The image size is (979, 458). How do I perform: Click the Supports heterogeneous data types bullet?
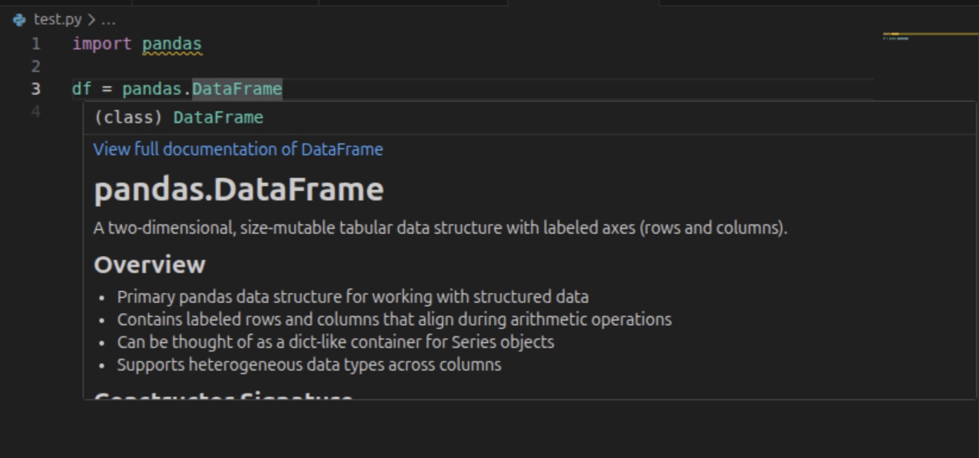tap(309, 365)
